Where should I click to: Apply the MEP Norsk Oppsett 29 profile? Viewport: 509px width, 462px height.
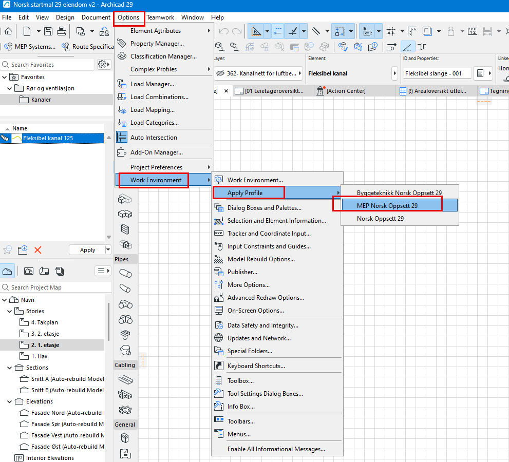tap(387, 205)
